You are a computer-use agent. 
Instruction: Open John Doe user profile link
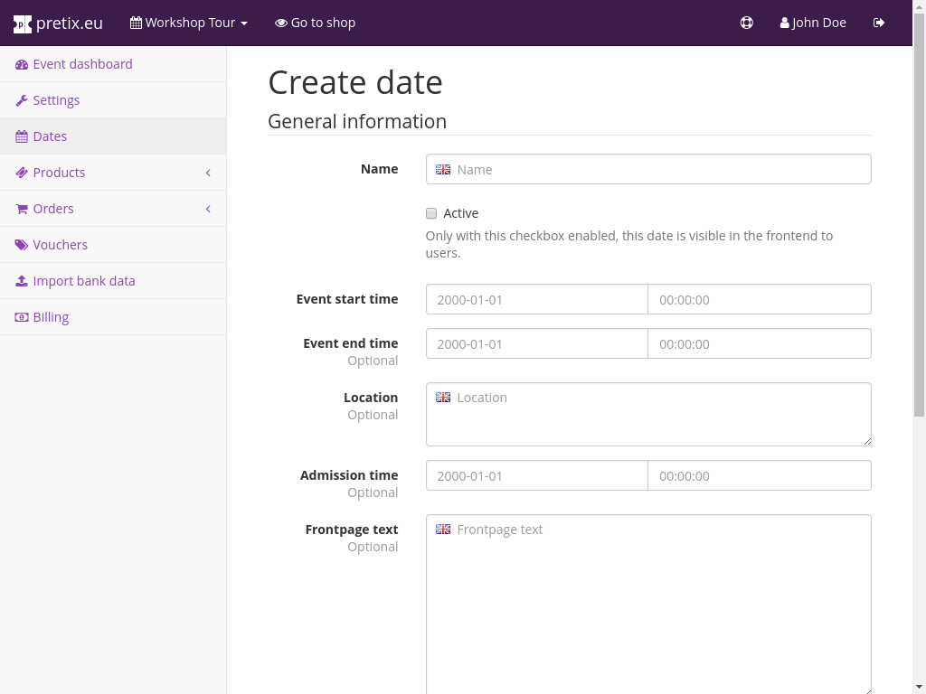[x=813, y=23]
